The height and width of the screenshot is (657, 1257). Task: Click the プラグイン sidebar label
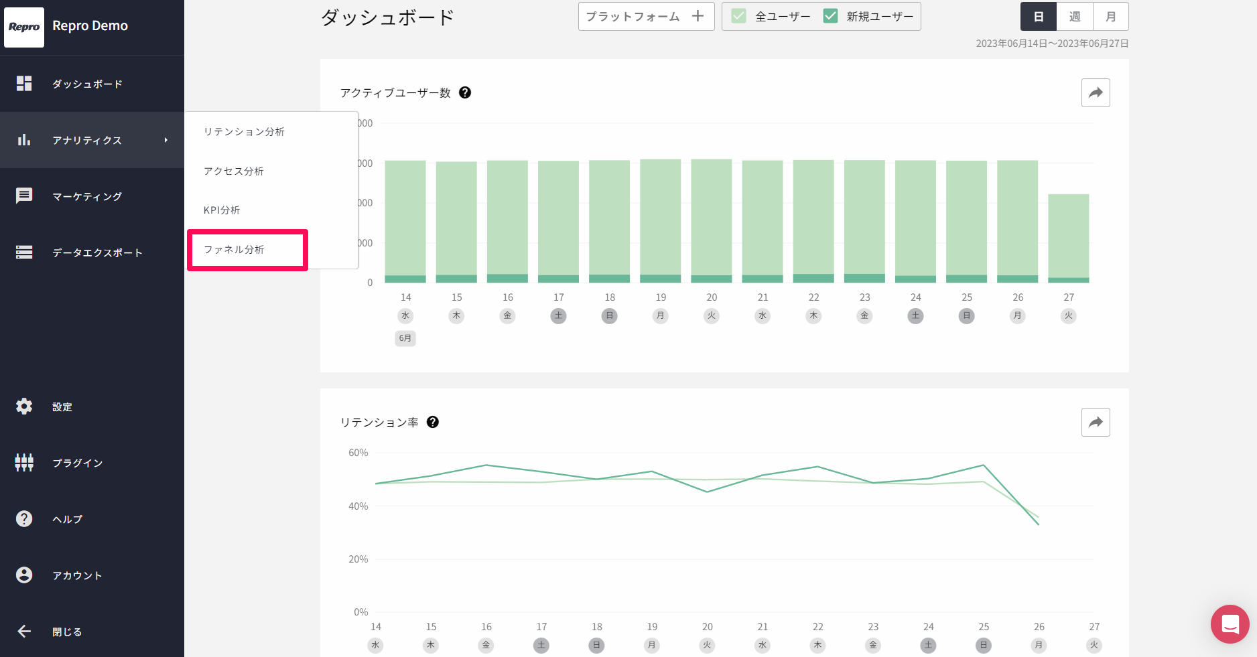78,463
